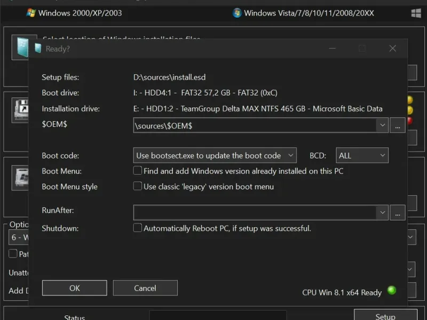Click the Setup files: label
This screenshot has width=427, height=320.
pyautogui.click(x=60, y=77)
